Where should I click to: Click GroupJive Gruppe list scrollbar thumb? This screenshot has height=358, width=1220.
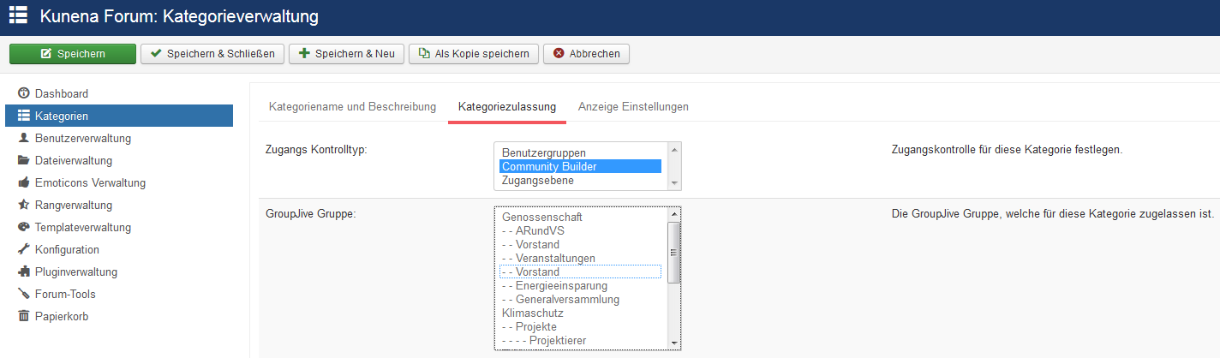click(x=673, y=253)
